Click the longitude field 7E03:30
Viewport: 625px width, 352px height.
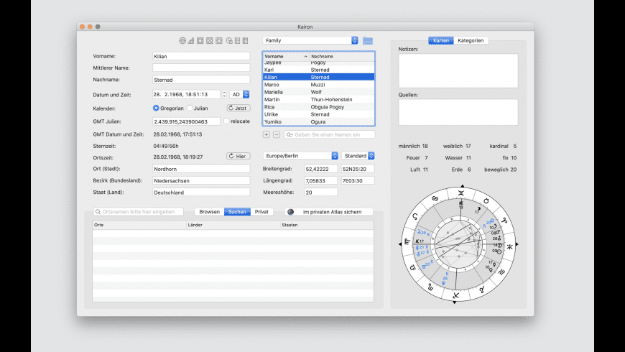[x=358, y=180]
